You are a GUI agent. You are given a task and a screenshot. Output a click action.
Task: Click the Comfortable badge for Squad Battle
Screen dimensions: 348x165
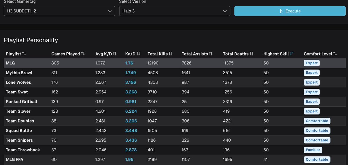coord(317,131)
